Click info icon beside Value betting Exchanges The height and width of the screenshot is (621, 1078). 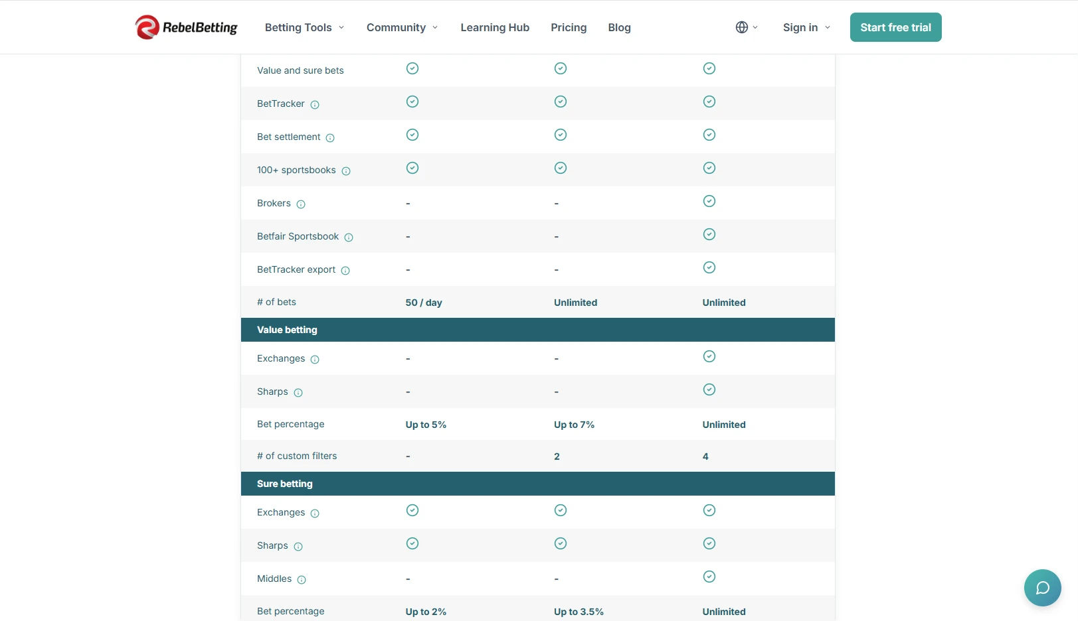coord(315,360)
